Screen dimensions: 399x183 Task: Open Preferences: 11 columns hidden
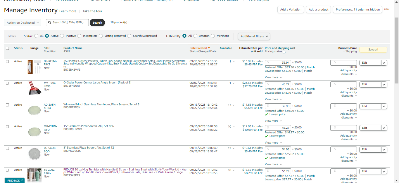pos(358,9)
